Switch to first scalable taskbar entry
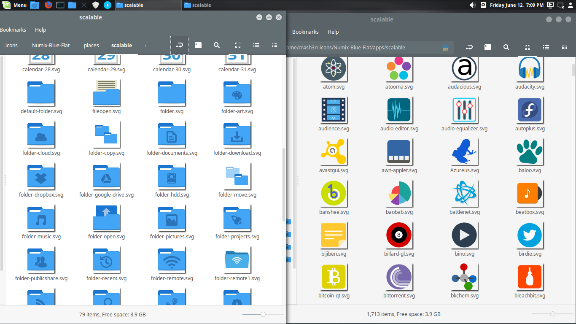The image size is (576, 324). point(148,5)
